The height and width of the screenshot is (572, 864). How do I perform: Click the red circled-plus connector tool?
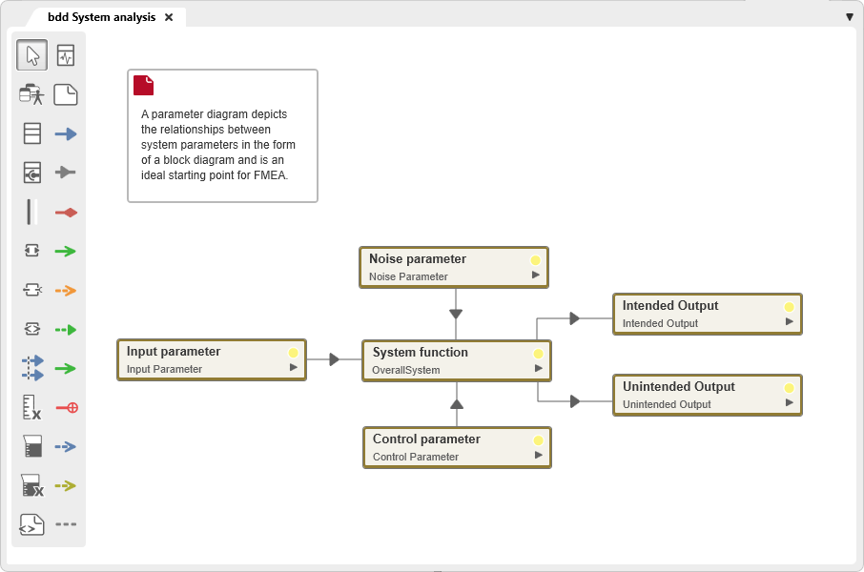coord(66,407)
